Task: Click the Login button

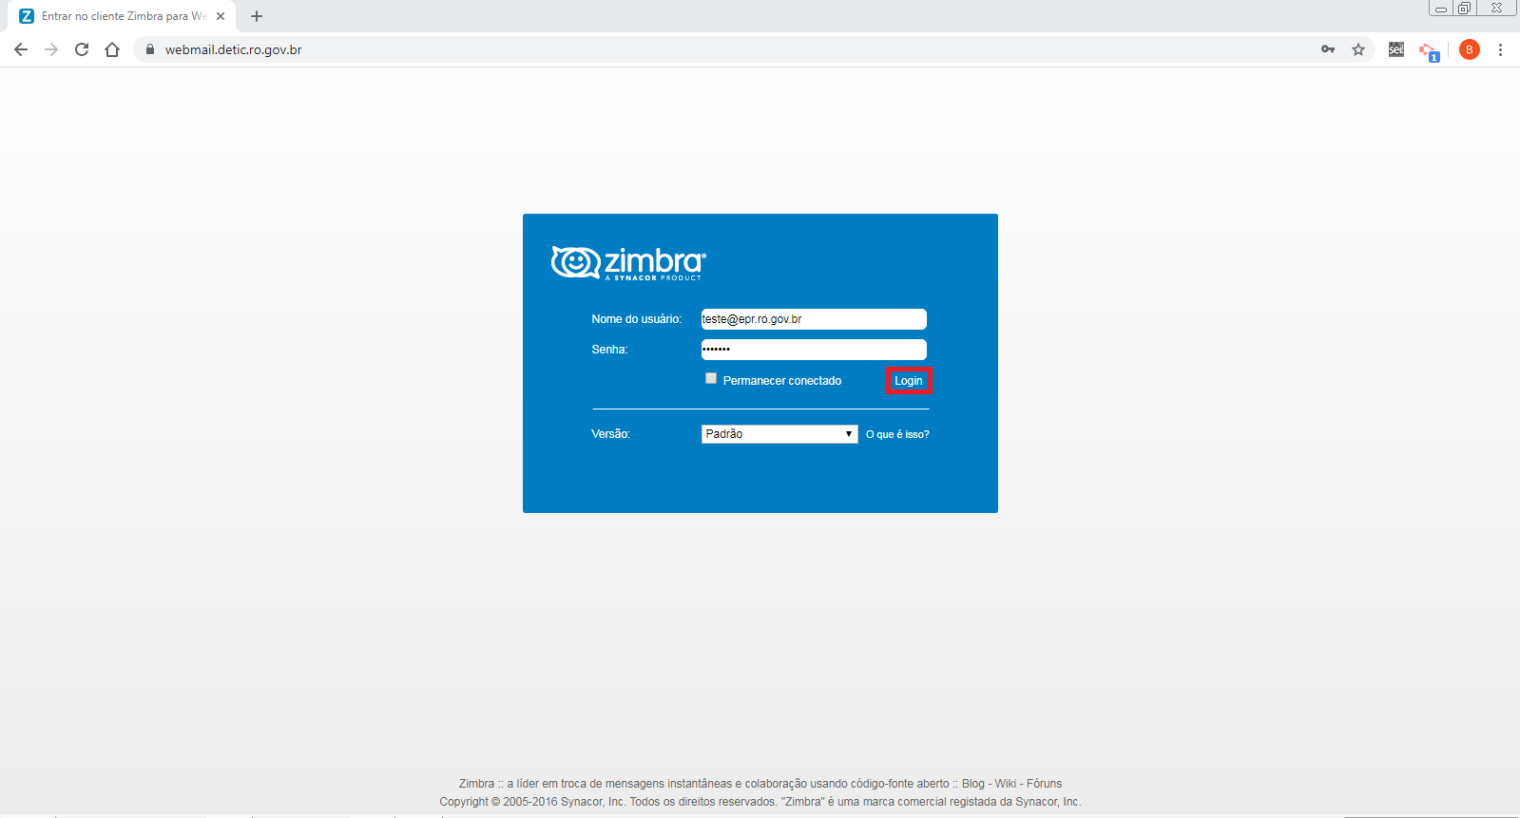Action: click(x=908, y=380)
